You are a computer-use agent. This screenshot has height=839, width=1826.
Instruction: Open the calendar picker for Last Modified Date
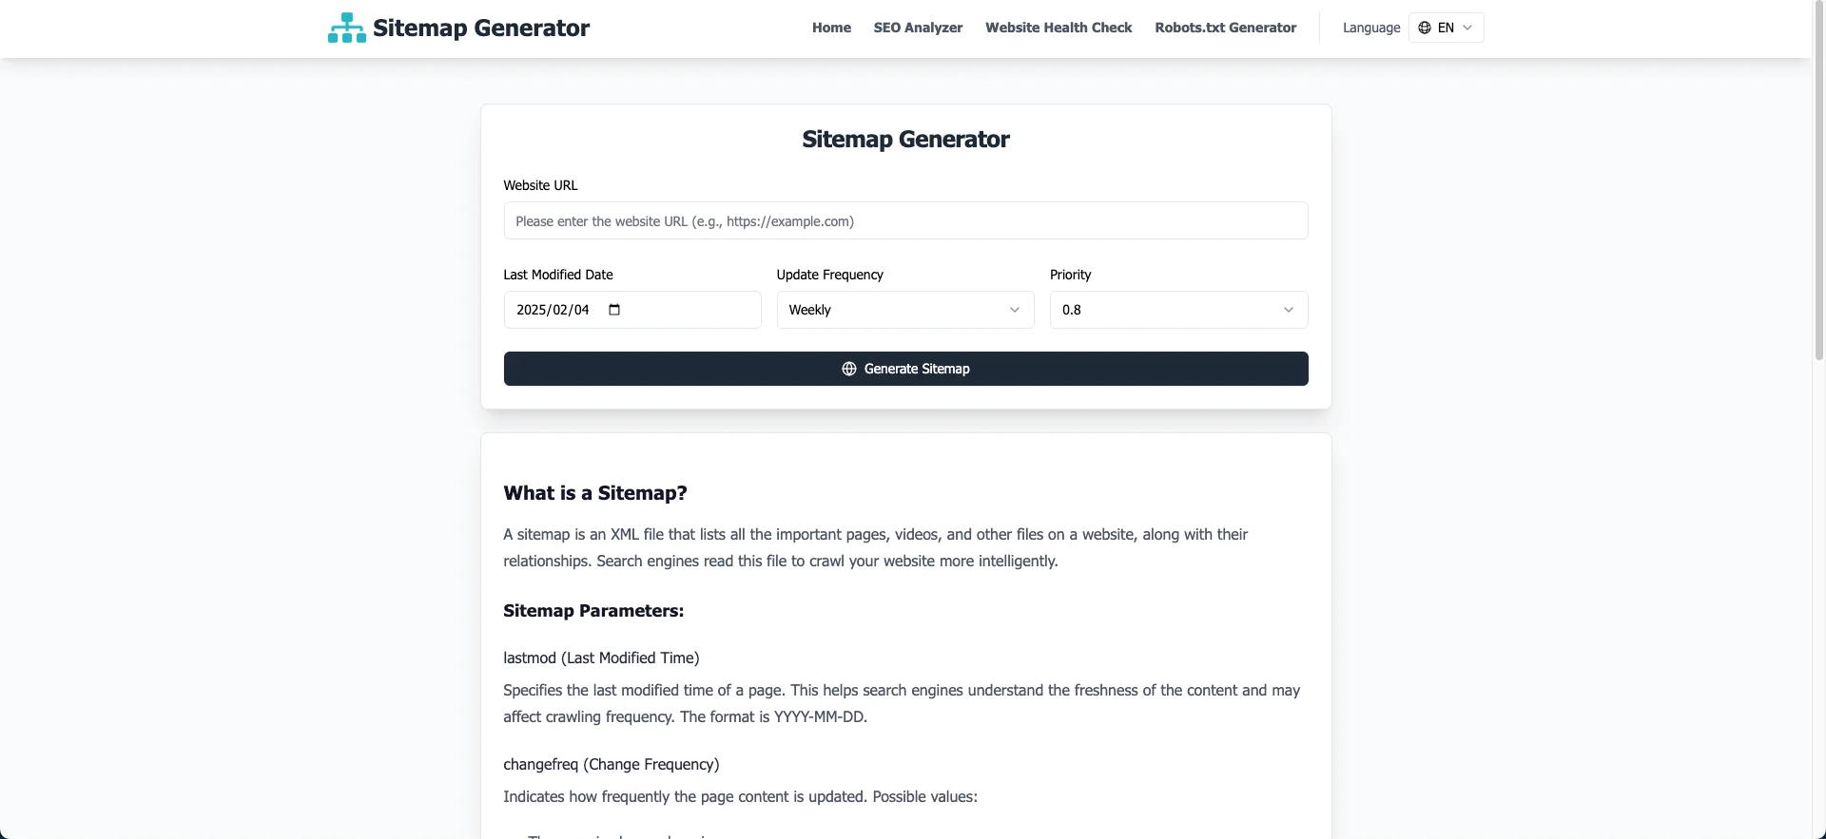tap(614, 309)
